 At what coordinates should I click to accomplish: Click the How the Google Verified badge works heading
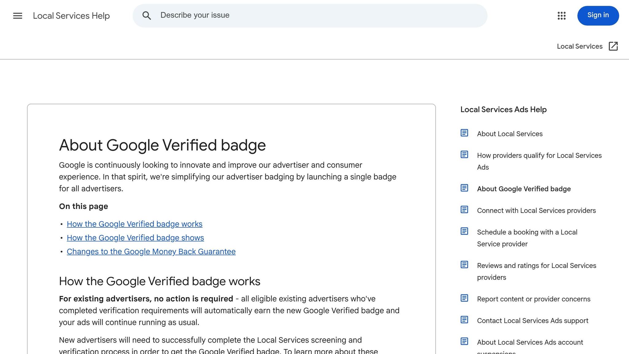160,281
